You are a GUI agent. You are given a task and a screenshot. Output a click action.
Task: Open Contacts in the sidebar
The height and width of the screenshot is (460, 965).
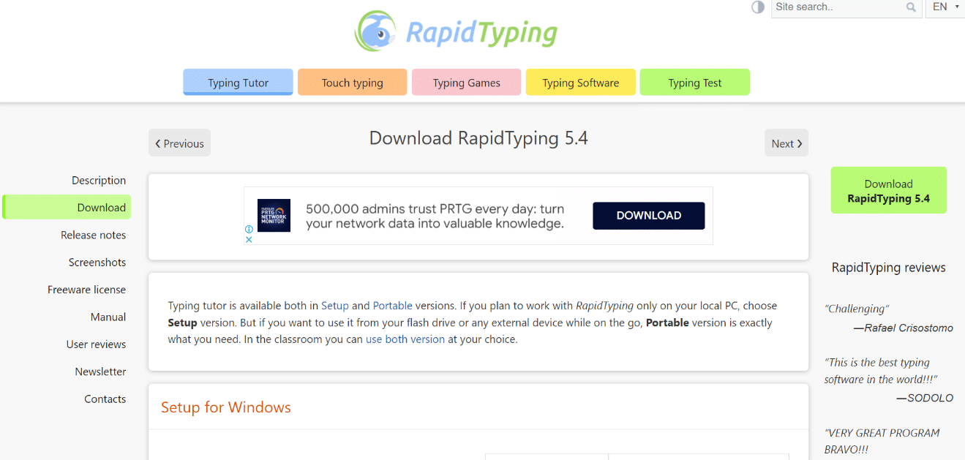105,399
